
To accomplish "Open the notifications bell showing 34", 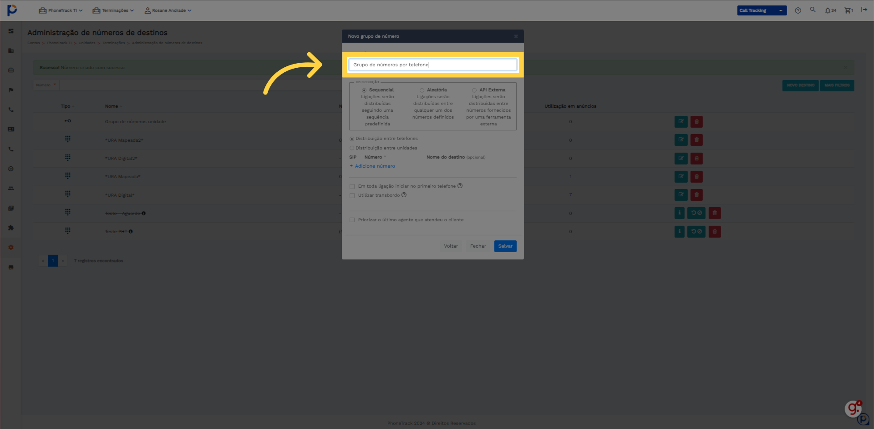I will click(830, 10).
